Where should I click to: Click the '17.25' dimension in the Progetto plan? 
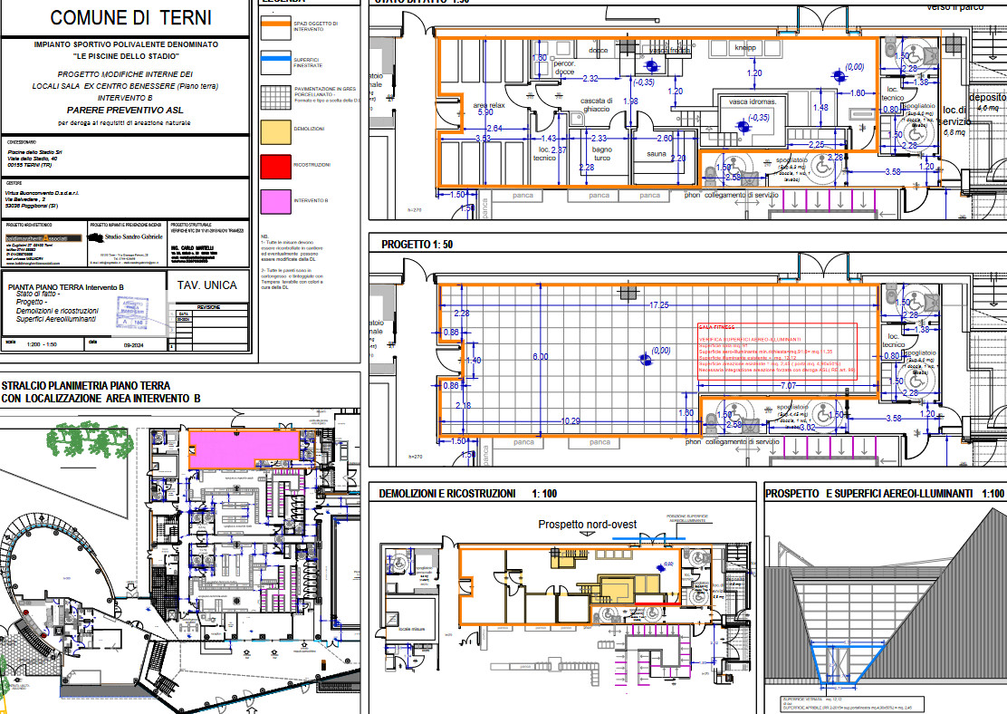coord(659,305)
